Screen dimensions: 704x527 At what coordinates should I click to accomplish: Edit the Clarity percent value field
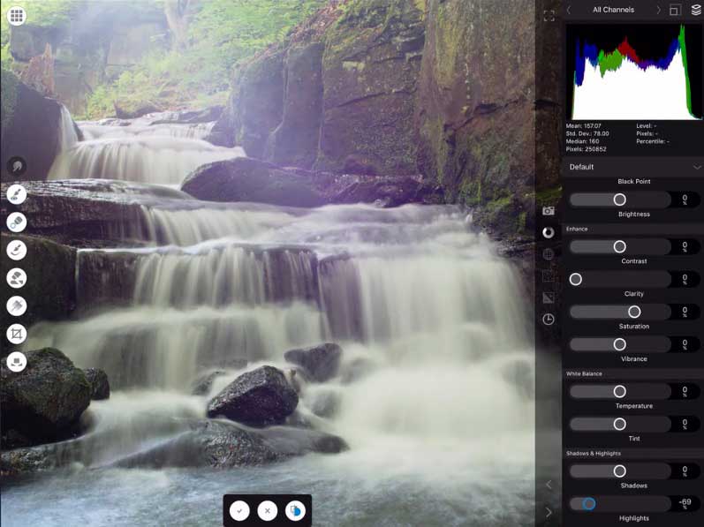[685, 280]
